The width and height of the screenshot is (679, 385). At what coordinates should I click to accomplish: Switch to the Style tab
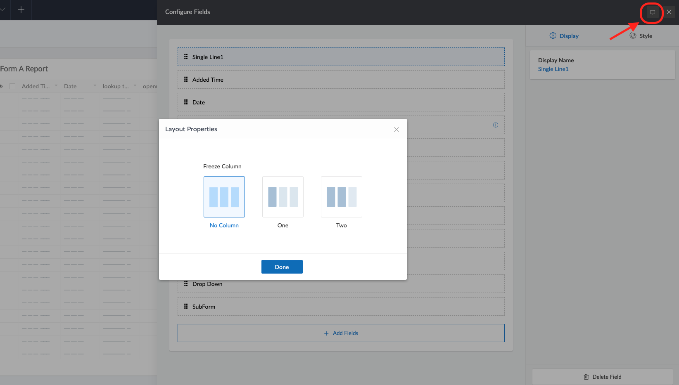641,36
